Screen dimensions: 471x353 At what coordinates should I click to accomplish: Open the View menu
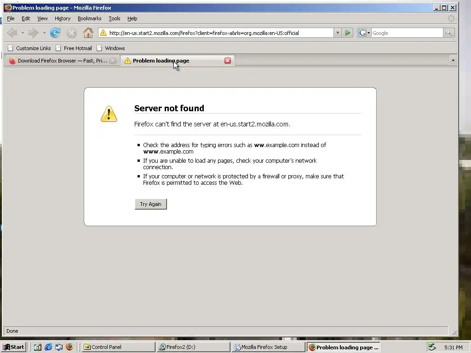[x=42, y=18]
